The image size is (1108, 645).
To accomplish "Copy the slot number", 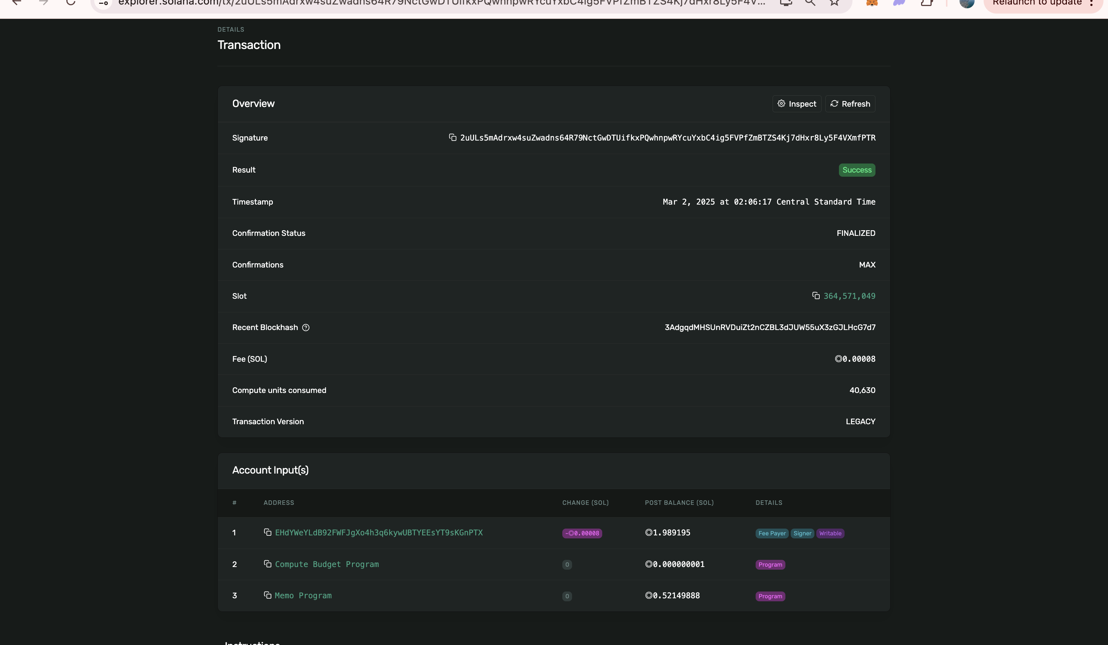I will click(816, 296).
